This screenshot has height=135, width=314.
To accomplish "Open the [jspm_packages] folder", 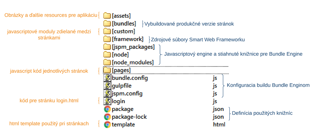I will tap(133, 47).
